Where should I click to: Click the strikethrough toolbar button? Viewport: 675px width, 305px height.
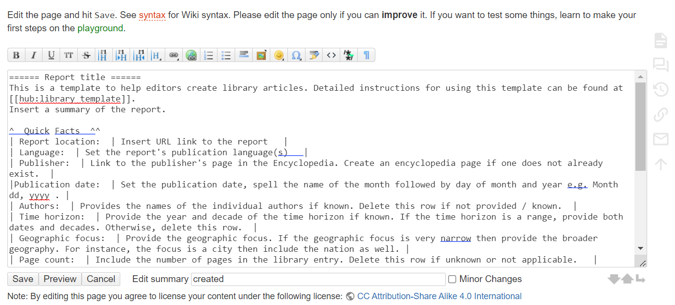coord(86,55)
